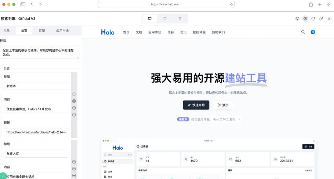334x179 pixels.
Task: Focus the content field with Halo 2.14.0 发布
Action: point(36,109)
